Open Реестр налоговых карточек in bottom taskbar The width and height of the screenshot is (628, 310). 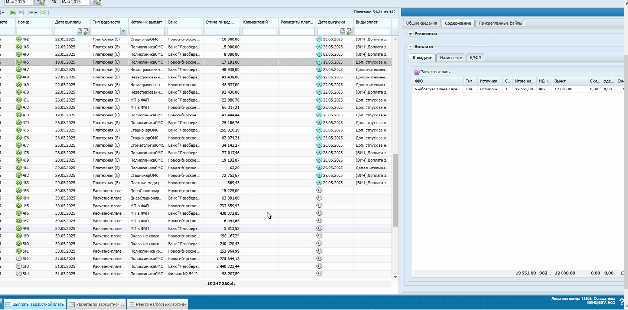tap(158, 304)
